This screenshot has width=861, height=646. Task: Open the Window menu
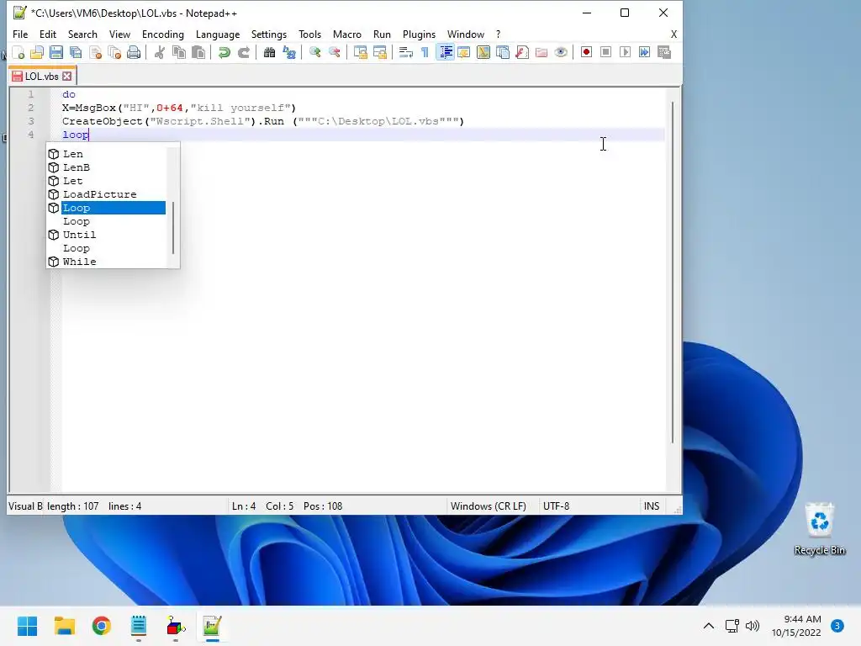pyautogui.click(x=466, y=34)
